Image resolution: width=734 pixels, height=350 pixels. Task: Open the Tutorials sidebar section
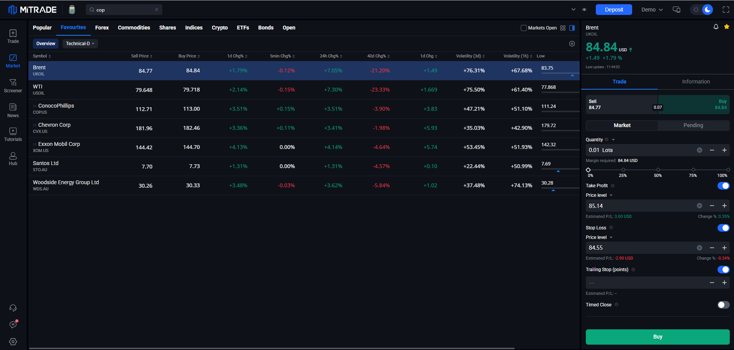pyautogui.click(x=13, y=135)
